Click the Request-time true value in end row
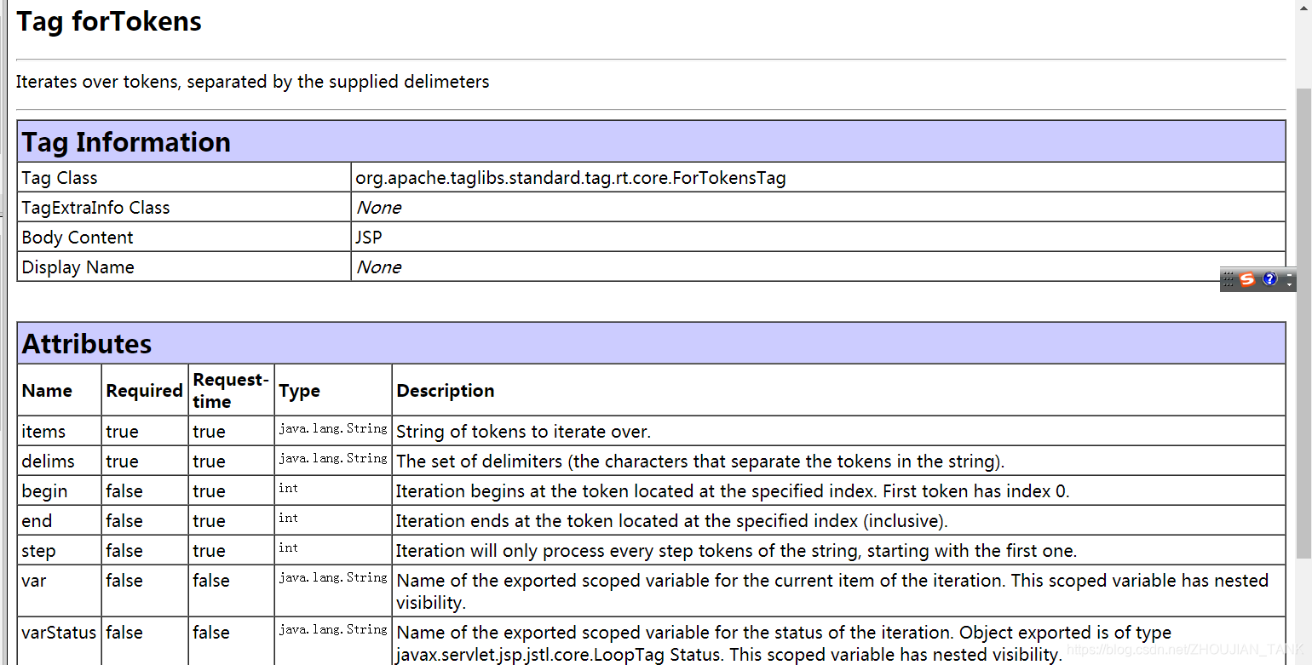 (209, 521)
